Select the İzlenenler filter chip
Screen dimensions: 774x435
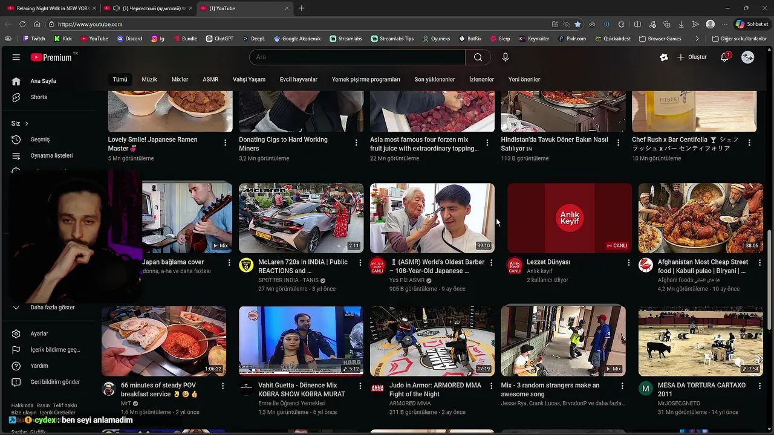coord(481,79)
